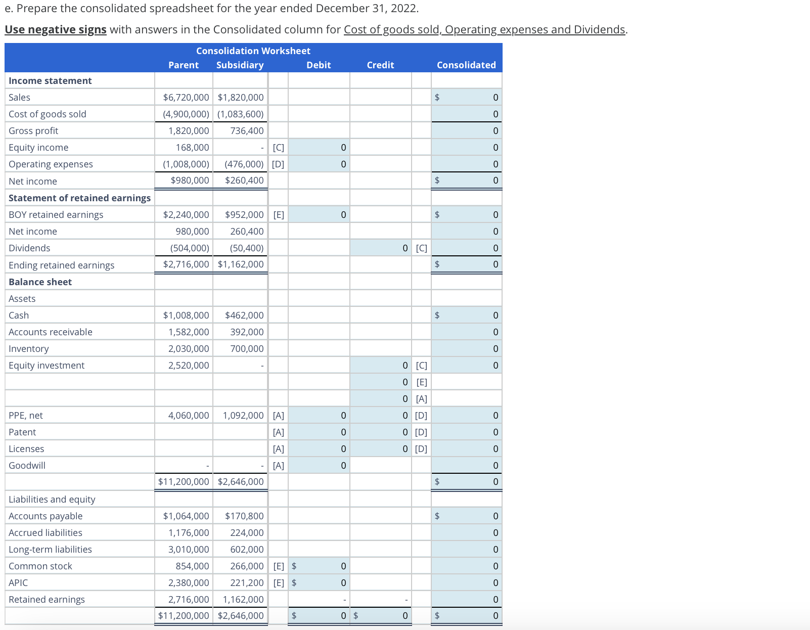Click the Accounts receivable Consolidated field
Viewport: 810px width, 630px height.
click(467, 332)
